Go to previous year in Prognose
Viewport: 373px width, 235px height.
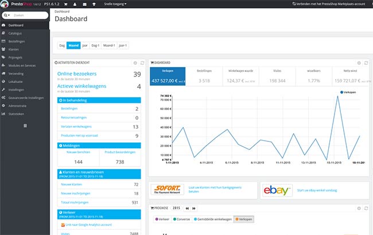[x=187, y=209]
